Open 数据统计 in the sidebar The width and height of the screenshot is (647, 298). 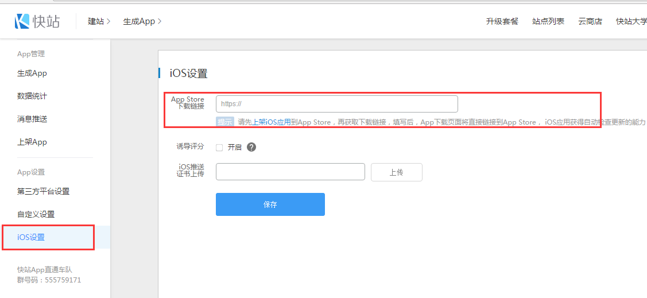point(32,96)
